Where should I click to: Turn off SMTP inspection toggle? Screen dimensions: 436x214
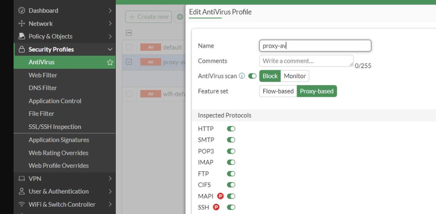[x=231, y=140]
